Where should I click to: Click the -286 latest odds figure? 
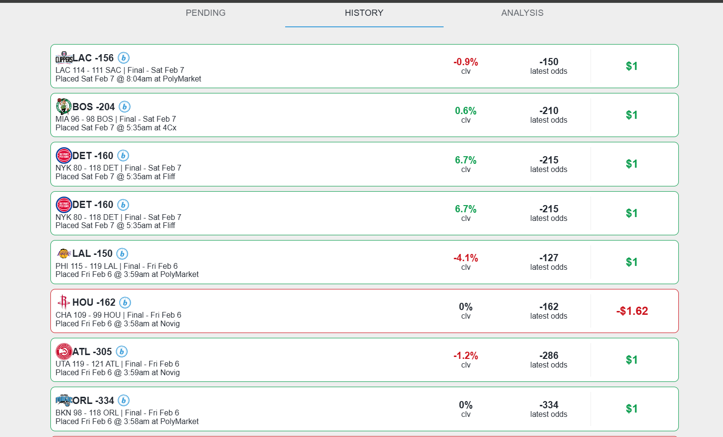[x=549, y=356]
